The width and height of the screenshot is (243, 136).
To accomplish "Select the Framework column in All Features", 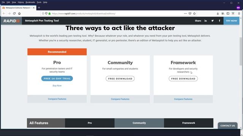I will (189, 123).
